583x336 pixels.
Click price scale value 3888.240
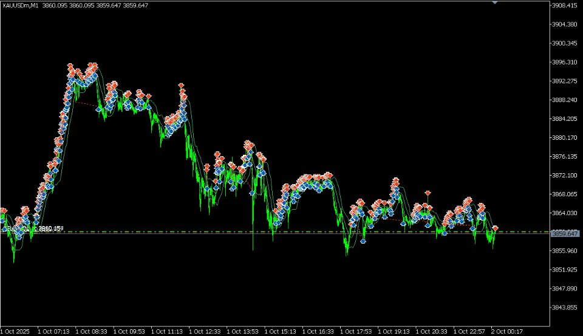tap(565, 100)
